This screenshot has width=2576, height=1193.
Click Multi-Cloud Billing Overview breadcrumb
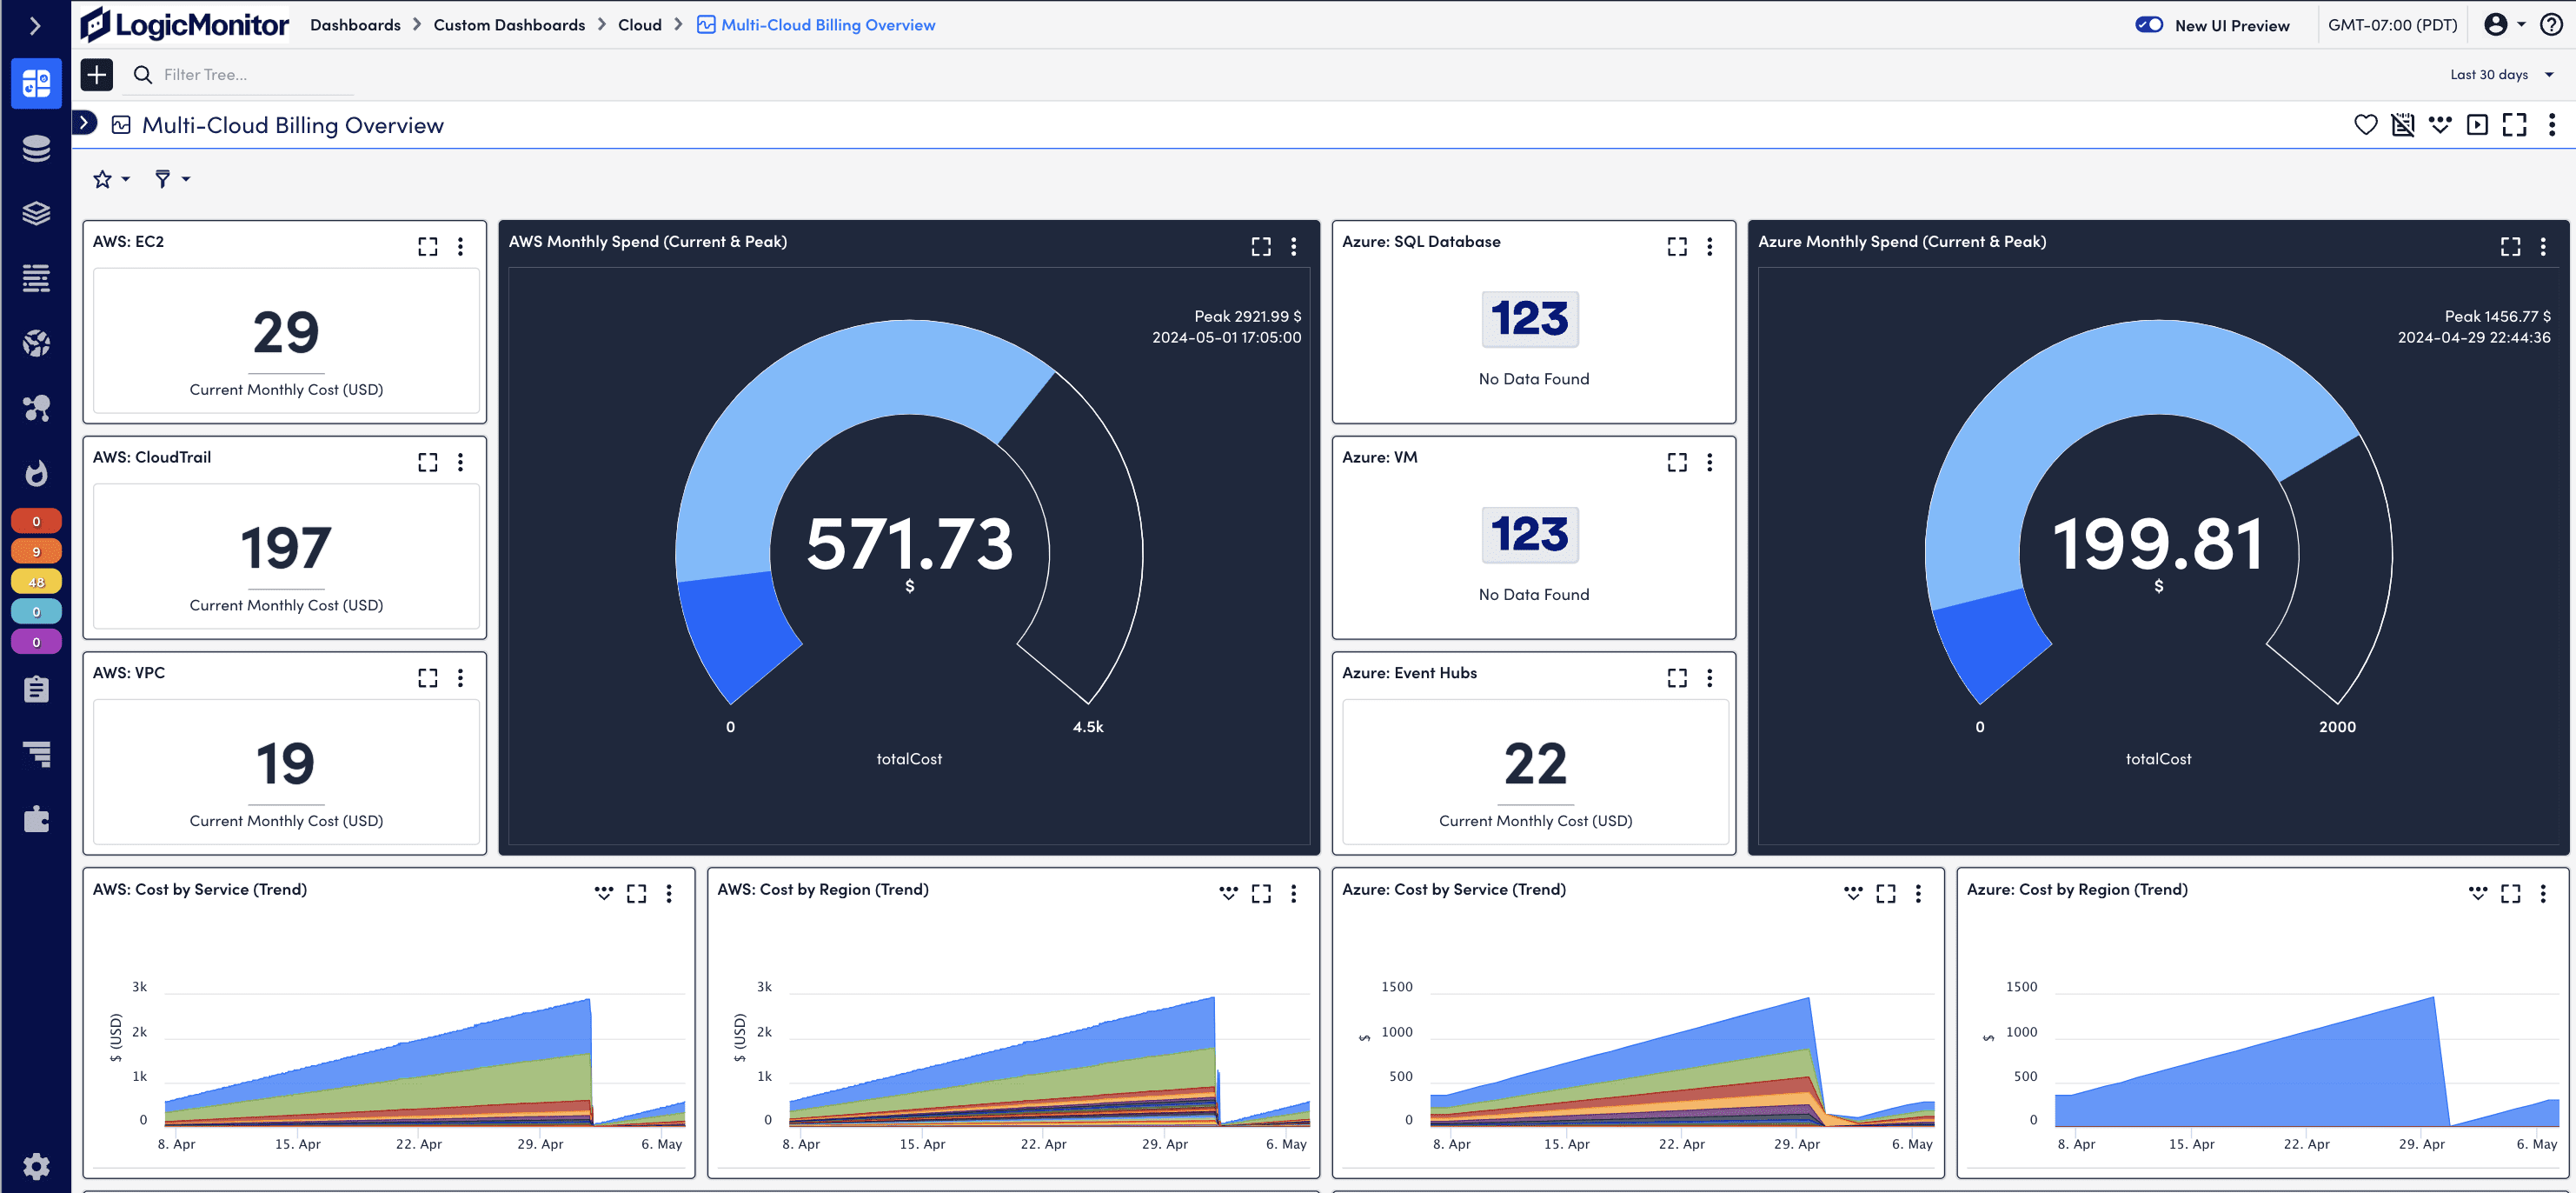point(816,25)
